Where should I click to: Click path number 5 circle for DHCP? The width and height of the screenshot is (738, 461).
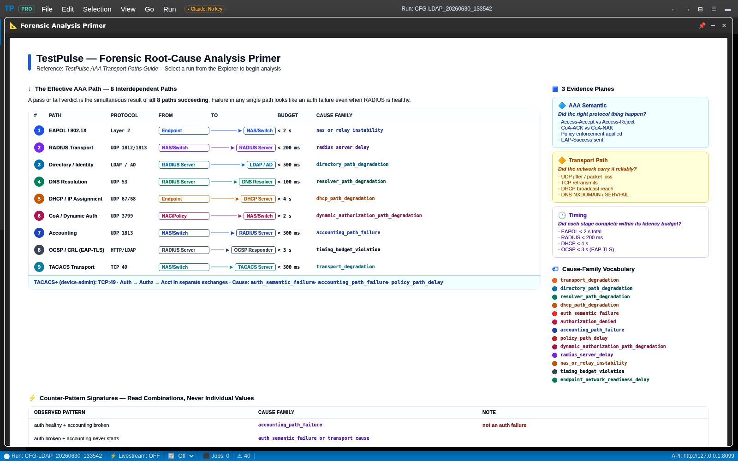point(39,199)
